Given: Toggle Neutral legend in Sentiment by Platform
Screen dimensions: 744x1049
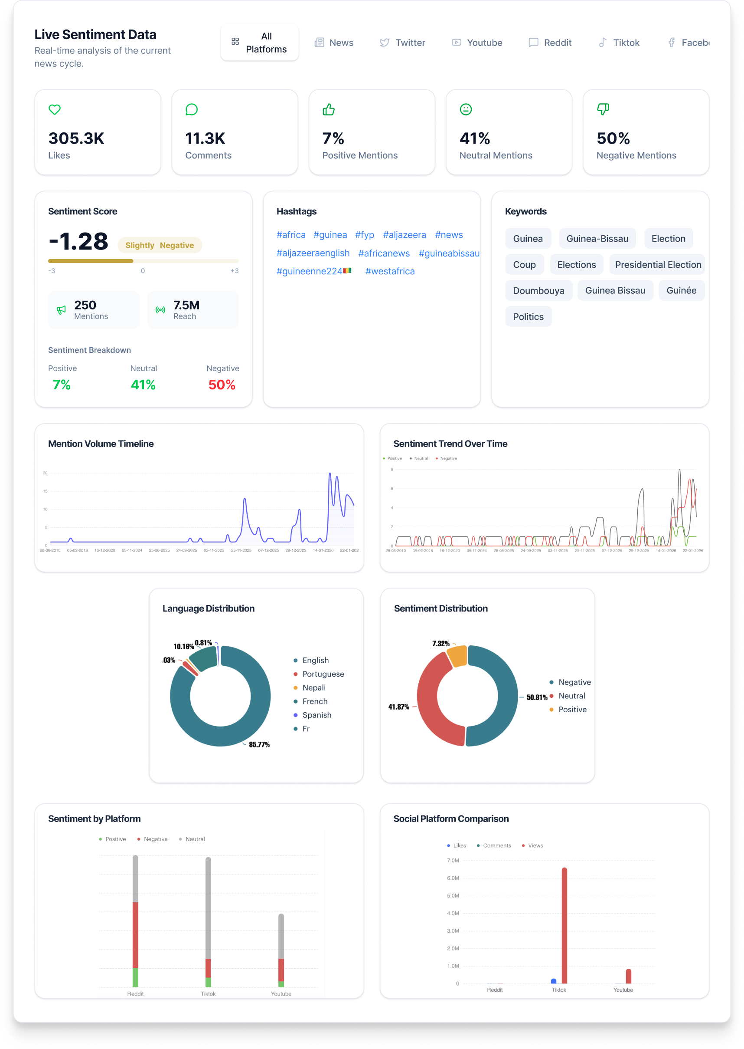Looking at the screenshot, I should (x=195, y=839).
